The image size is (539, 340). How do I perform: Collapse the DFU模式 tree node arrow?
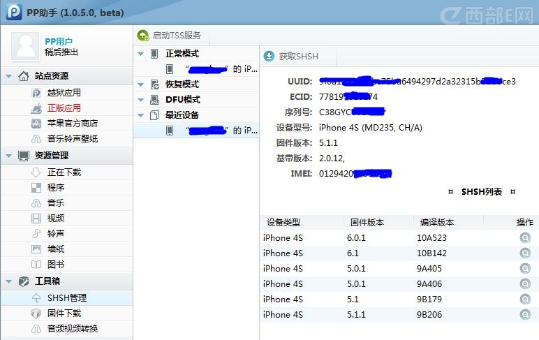[x=140, y=100]
